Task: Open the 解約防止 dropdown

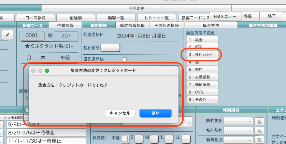Action: [x=238, y=121]
